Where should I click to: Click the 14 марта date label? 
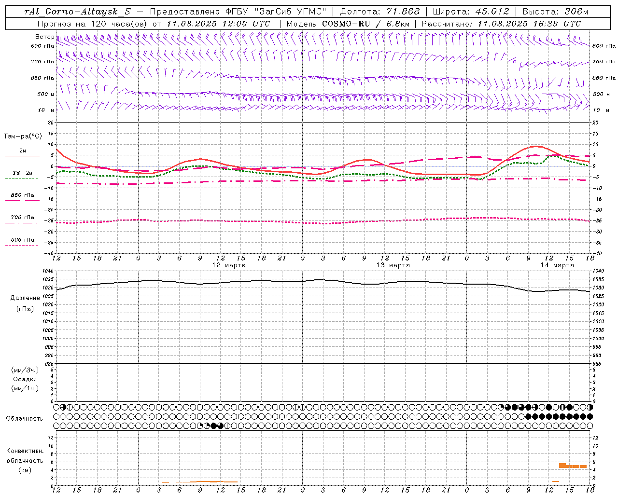(x=557, y=265)
